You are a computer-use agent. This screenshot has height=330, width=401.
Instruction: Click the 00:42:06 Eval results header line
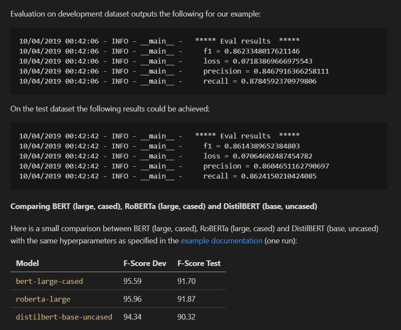(159, 41)
